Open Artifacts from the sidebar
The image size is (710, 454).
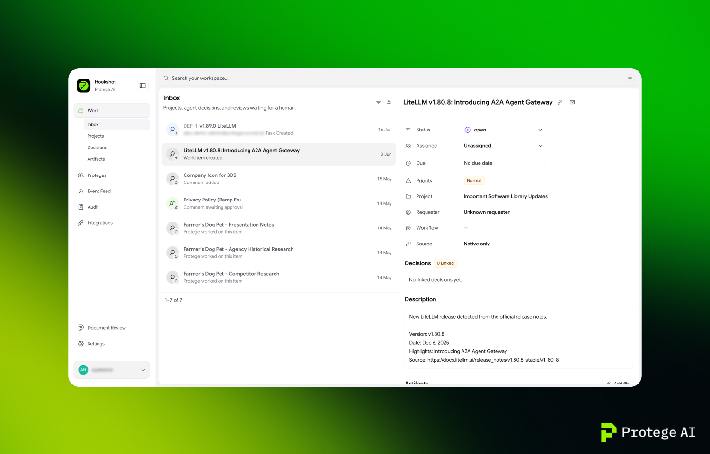coord(96,159)
